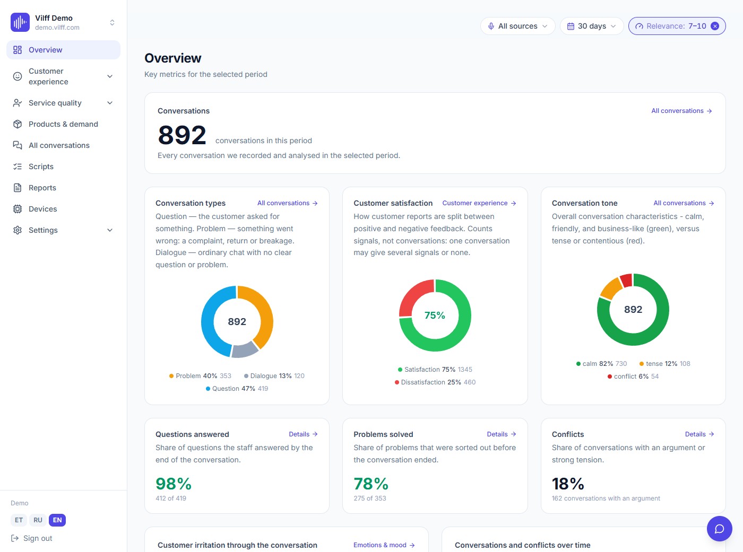This screenshot has height=552, width=743.
Task: Switch language to RU
Action: pyautogui.click(x=38, y=520)
